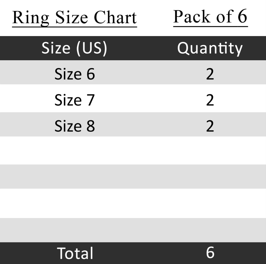Click the blank gray row between white rows
This screenshot has height=264, width=266.
click(132, 176)
